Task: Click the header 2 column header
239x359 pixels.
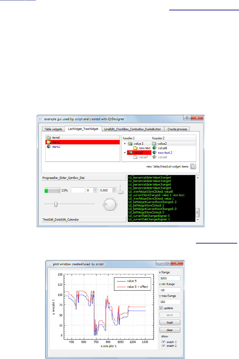Action: 173,138
